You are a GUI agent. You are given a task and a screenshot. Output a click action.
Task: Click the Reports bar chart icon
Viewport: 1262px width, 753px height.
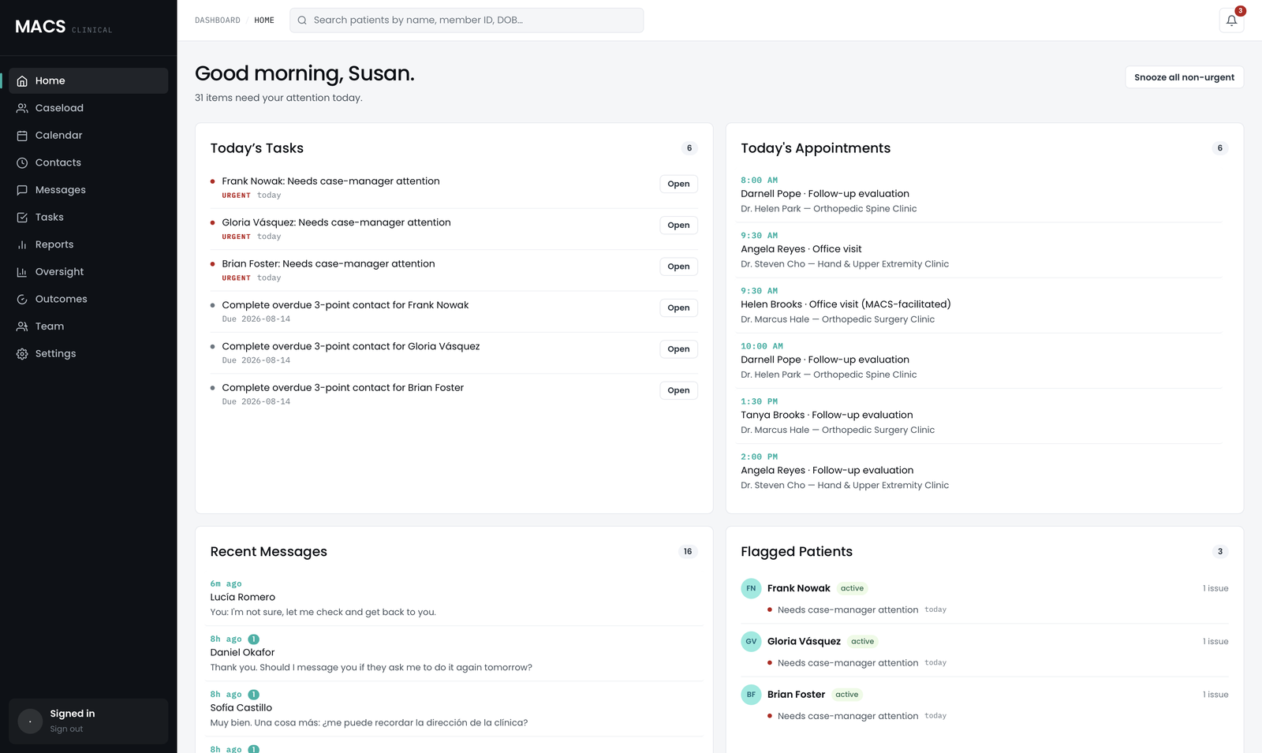22,245
